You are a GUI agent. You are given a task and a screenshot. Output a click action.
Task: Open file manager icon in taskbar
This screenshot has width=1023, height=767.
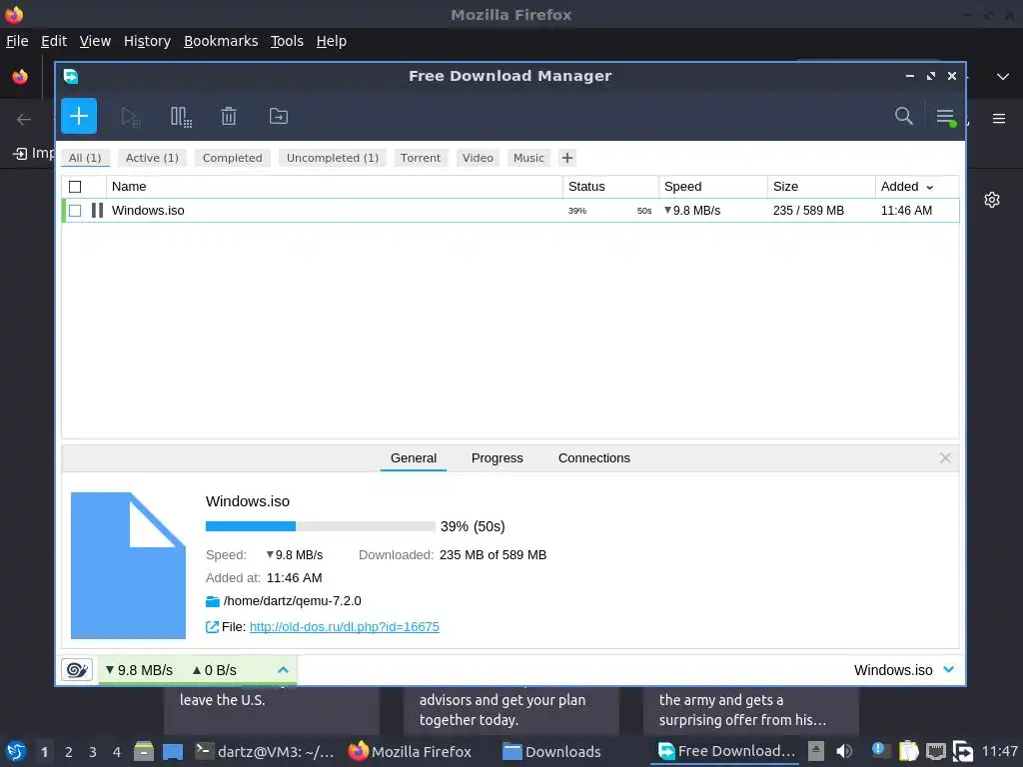click(x=144, y=752)
